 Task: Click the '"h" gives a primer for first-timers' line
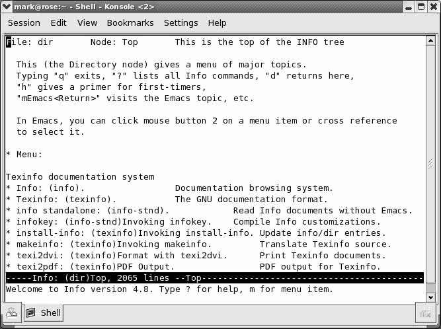[x=111, y=87]
